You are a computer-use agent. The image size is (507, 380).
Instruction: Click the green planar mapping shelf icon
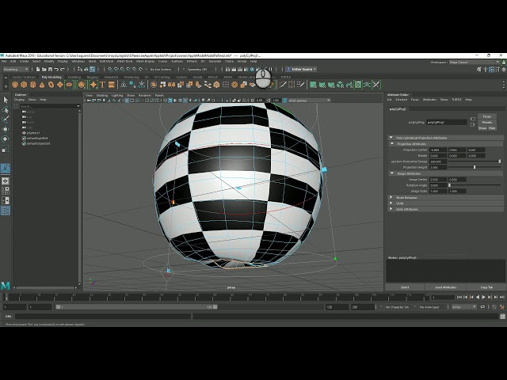[x=313, y=85]
